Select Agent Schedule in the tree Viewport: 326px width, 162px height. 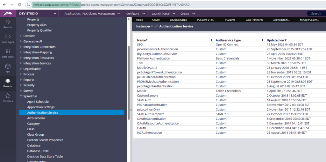(x=38, y=102)
